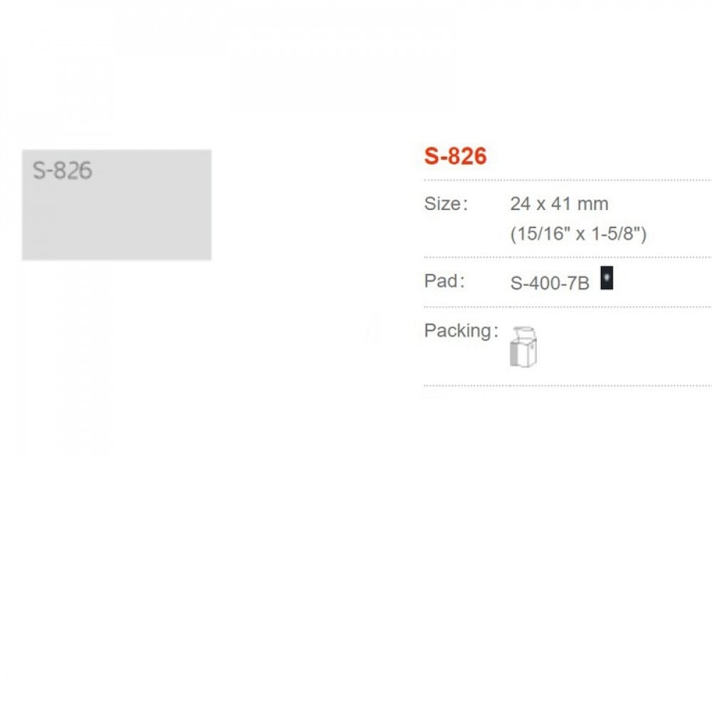Image resolution: width=712 pixels, height=712 pixels.
Task: Click the gray S-826 stamp impression sample
Action: coord(117,214)
